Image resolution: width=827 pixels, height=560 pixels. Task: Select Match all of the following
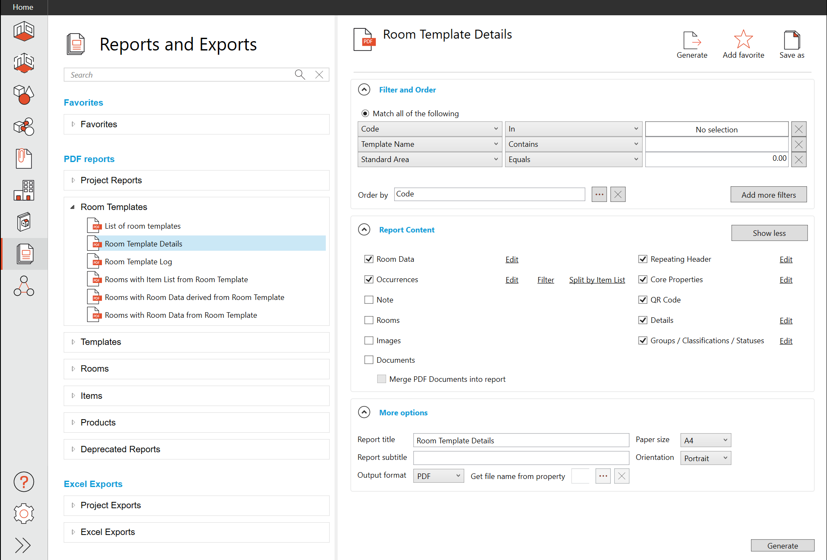tap(365, 114)
